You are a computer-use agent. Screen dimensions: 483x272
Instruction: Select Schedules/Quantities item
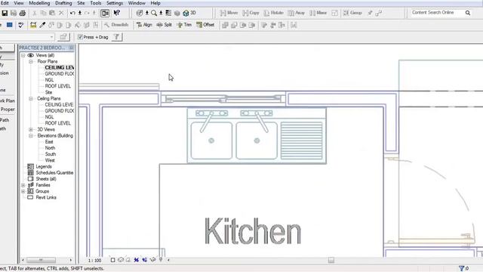pyautogui.click(x=54, y=173)
